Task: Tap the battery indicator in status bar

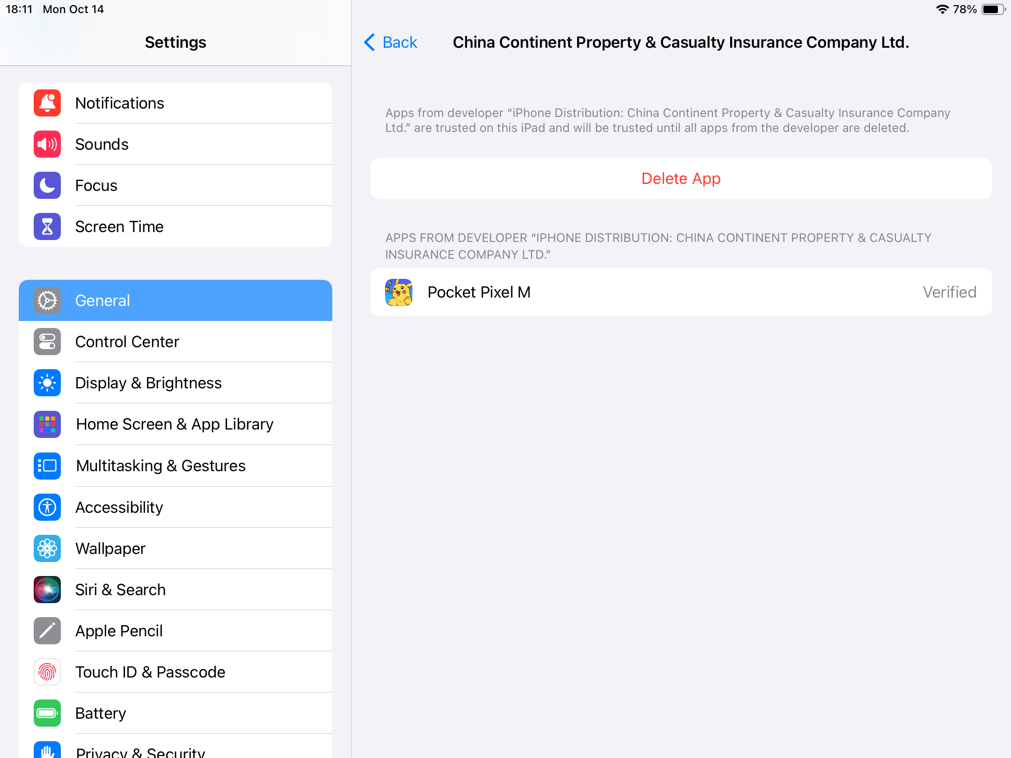Action: [993, 9]
